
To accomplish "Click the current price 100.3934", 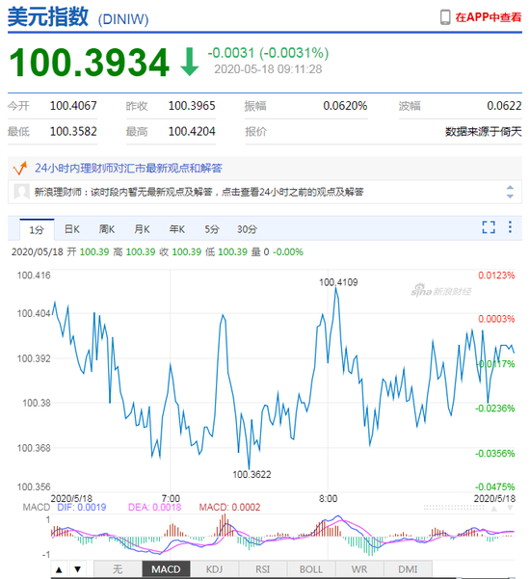I will [89, 63].
